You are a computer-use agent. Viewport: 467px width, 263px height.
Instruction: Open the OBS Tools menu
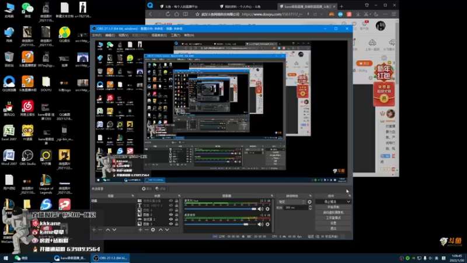[x=176, y=35]
